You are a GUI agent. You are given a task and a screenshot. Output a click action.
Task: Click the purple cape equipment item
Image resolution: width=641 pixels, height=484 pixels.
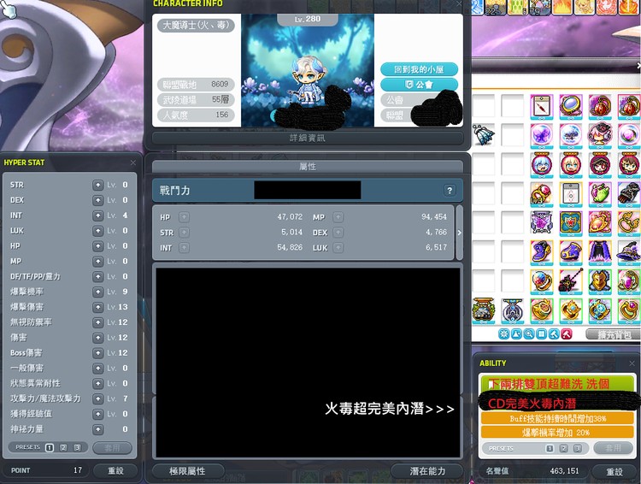[x=600, y=251]
